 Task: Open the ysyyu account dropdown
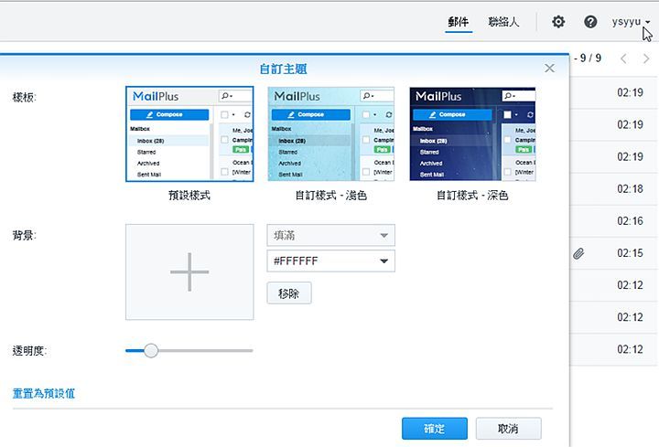631,22
